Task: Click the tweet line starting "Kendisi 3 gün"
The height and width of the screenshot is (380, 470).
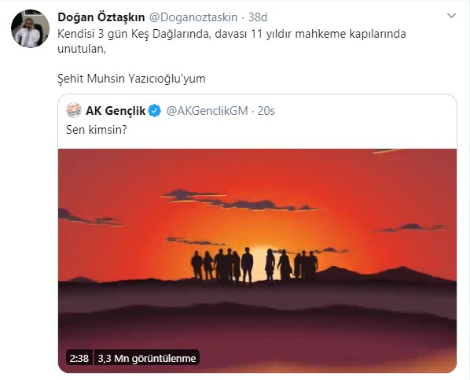Action: tap(232, 34)
